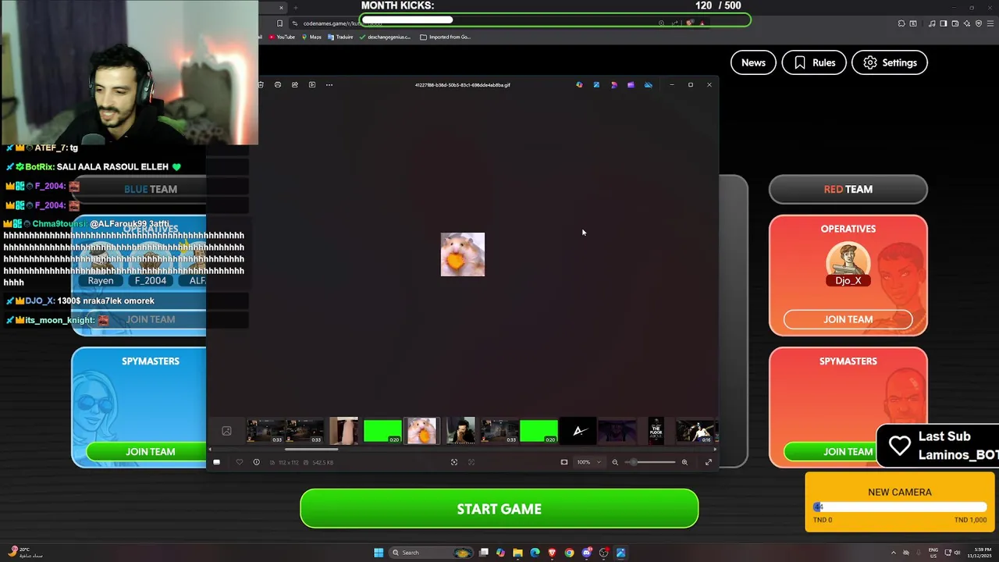Open the Paint-style edit icon in Photos
This screenshot has height=562, width=999.
596,84
